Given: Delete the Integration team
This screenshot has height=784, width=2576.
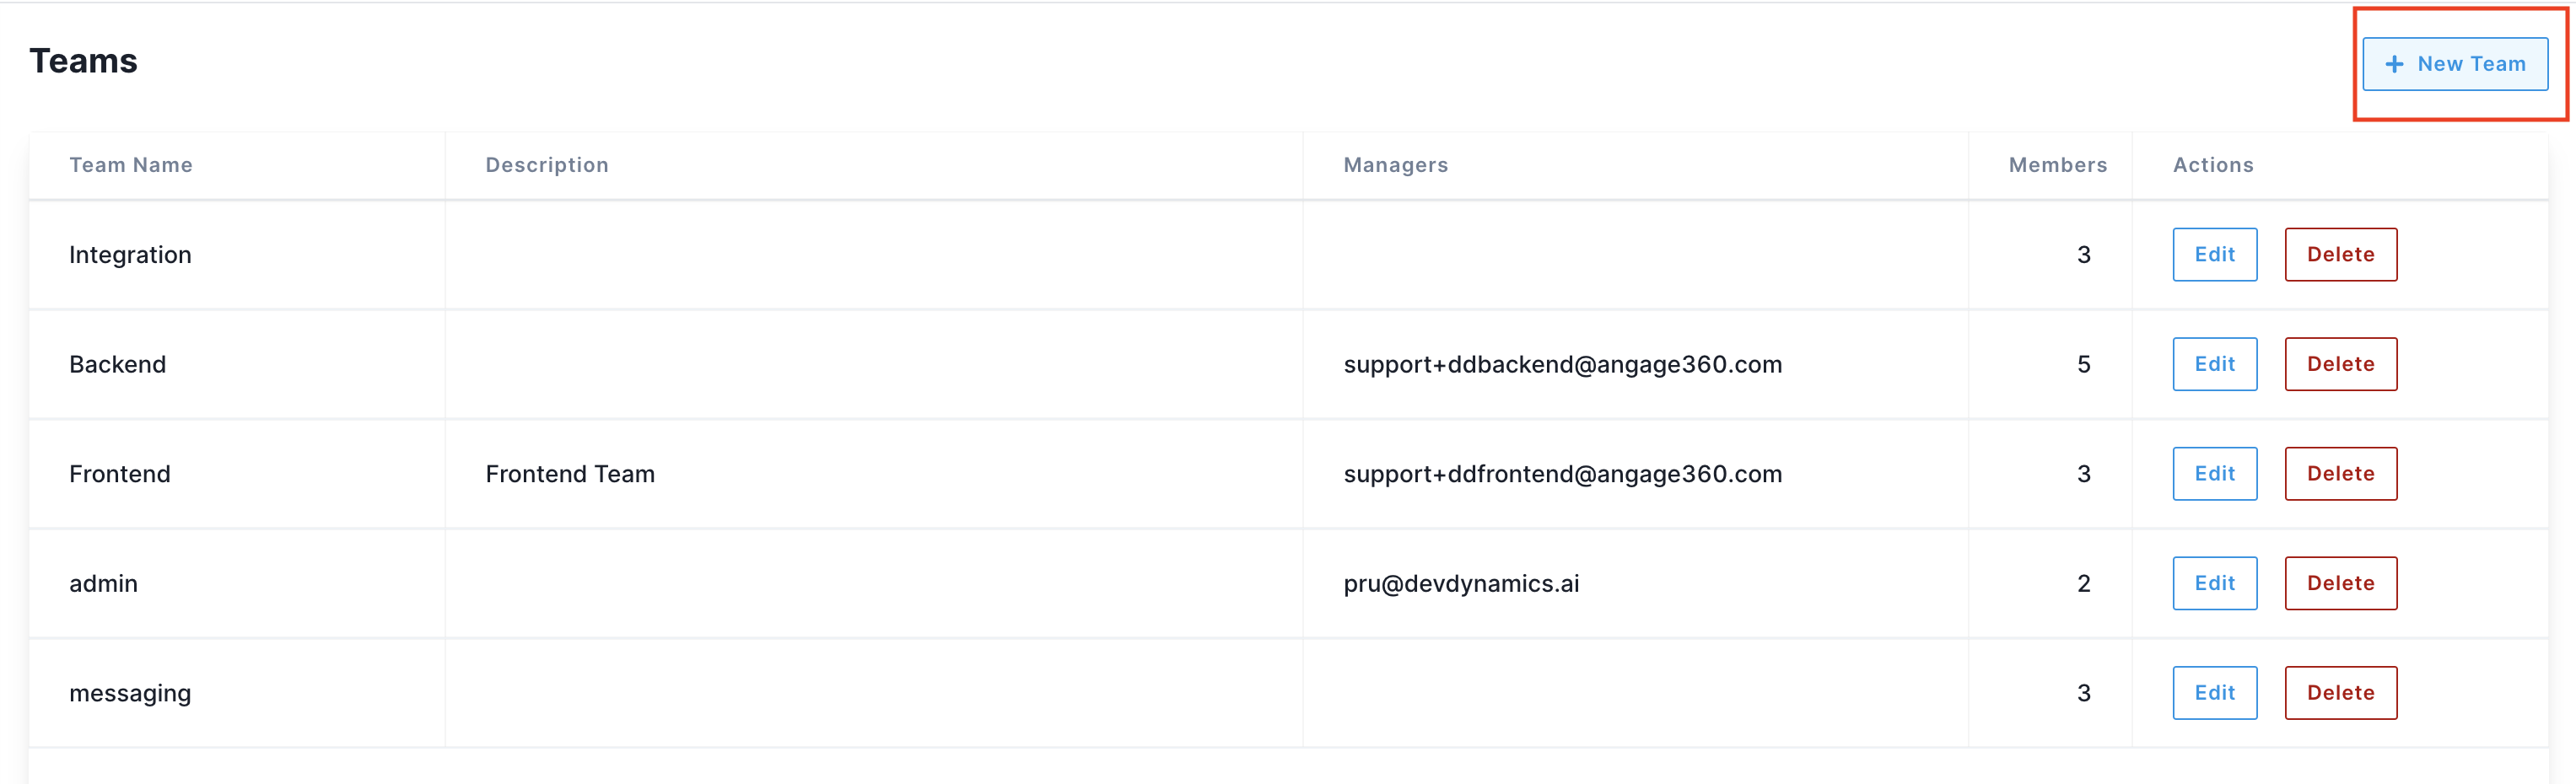Looking at the screenshot, I should click(x=2340, y=254).
